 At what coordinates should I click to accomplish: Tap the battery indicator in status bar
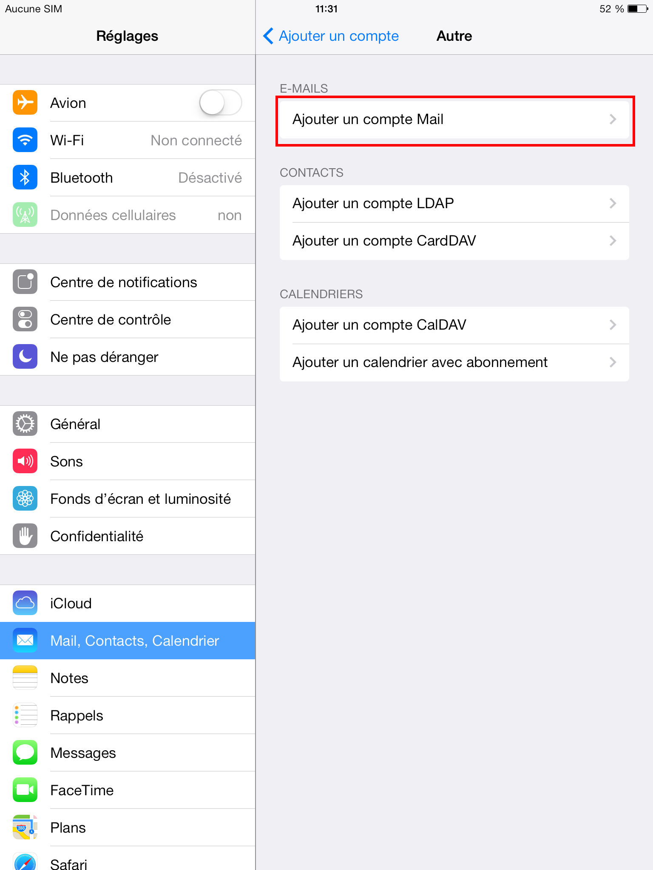point(638,9)
